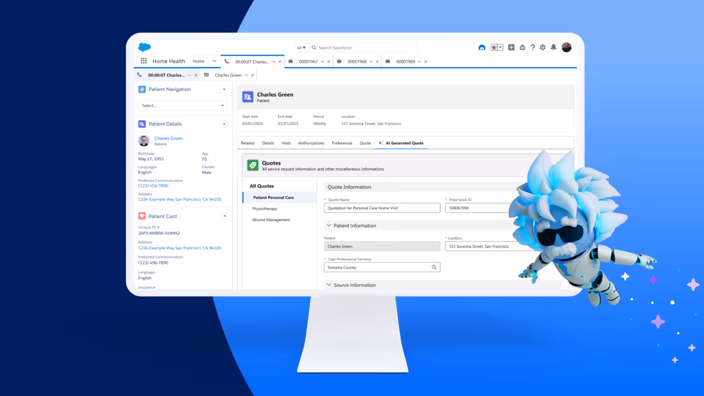Open the Setup gear menu

click(543, 48)
